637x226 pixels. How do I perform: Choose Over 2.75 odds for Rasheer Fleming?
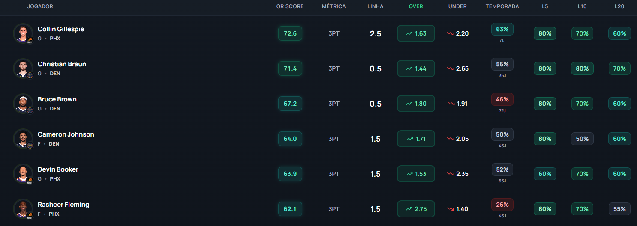416,209
